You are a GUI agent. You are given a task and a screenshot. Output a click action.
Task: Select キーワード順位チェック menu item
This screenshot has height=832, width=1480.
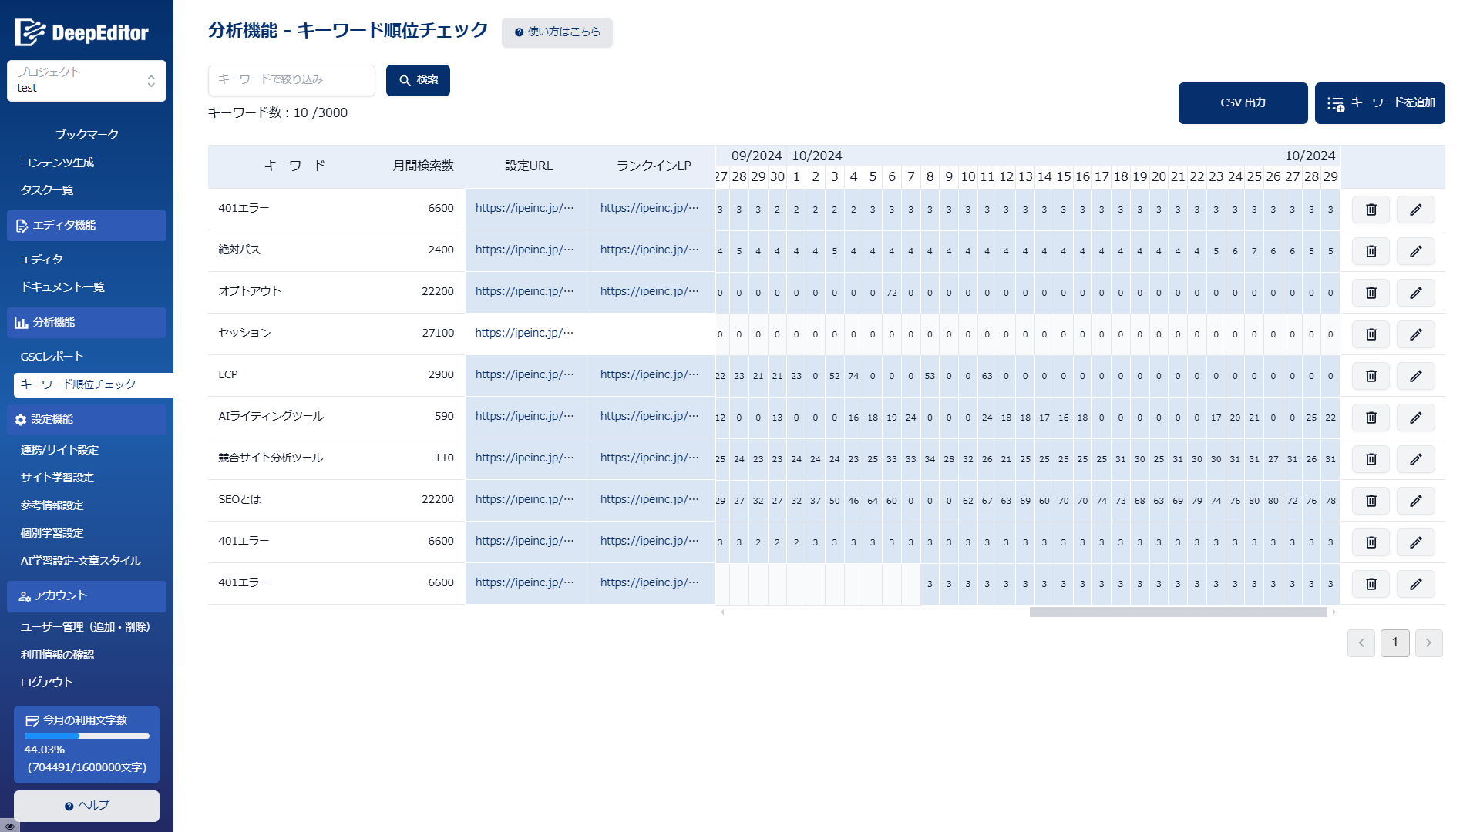coord(93,384)
